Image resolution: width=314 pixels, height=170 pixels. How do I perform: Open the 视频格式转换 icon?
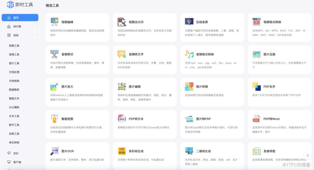pyautogui.click(x=256, y=22)
